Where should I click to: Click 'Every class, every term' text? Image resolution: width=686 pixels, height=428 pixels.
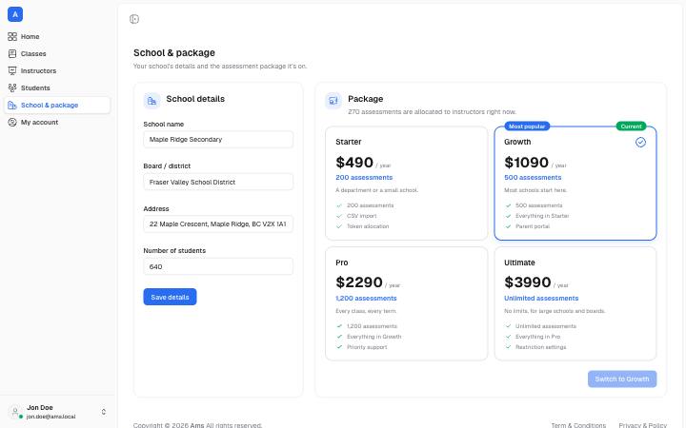click(366, 311)
